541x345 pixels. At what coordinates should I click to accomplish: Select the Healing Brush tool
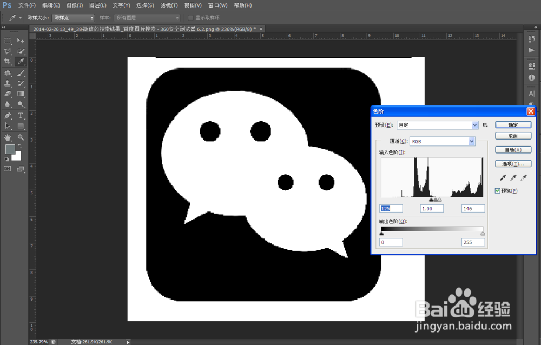pos(8,73)
